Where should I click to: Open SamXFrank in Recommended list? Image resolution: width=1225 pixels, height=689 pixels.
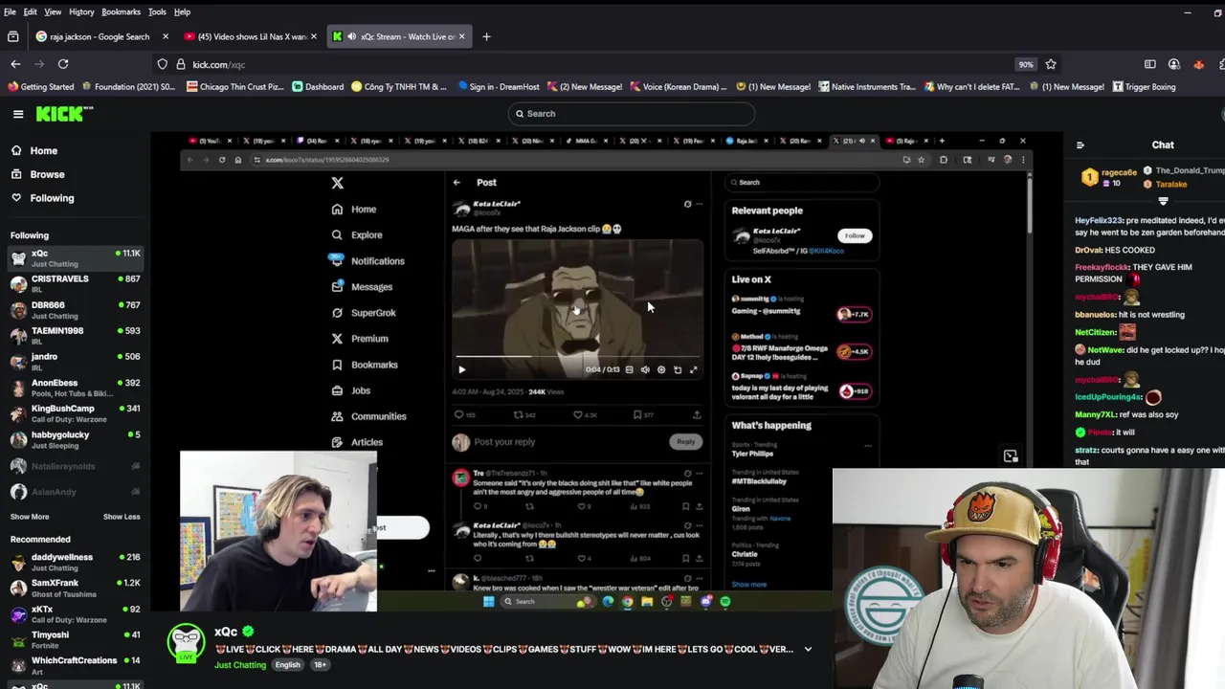tap(75, 588)
